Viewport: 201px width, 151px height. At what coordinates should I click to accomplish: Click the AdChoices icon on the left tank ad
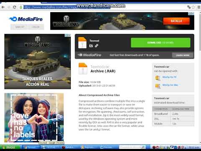click(x=68, y=35)
